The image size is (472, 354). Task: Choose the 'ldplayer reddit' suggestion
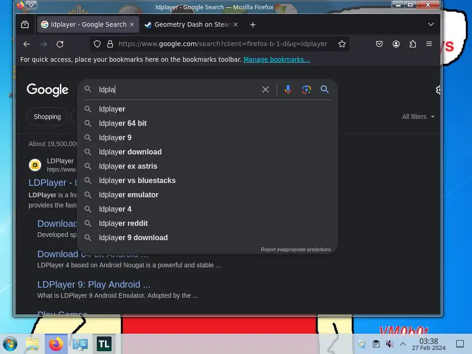click(207, 224)
